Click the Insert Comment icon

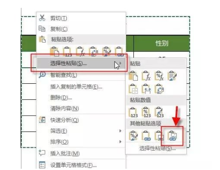tap(42, 153)
